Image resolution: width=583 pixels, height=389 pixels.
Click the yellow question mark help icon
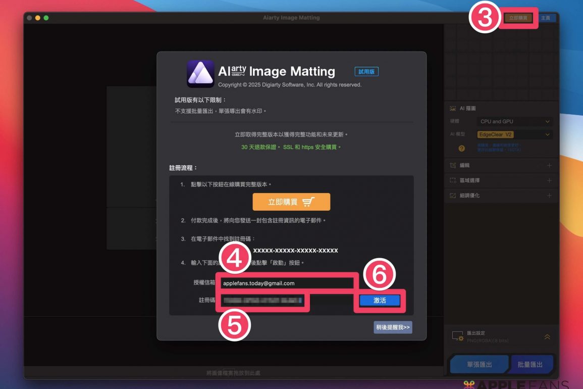[x=461, y=149]
